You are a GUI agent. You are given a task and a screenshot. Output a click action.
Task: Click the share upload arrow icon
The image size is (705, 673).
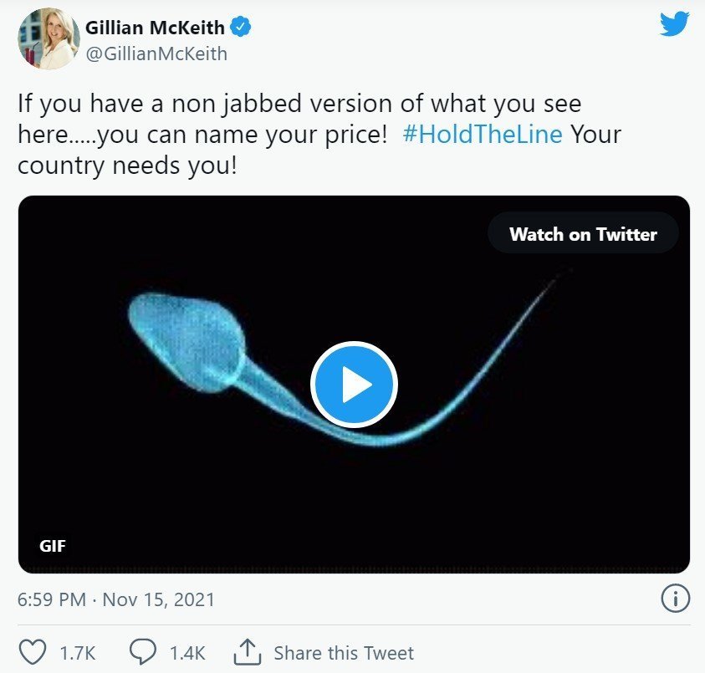pos(247,652)
